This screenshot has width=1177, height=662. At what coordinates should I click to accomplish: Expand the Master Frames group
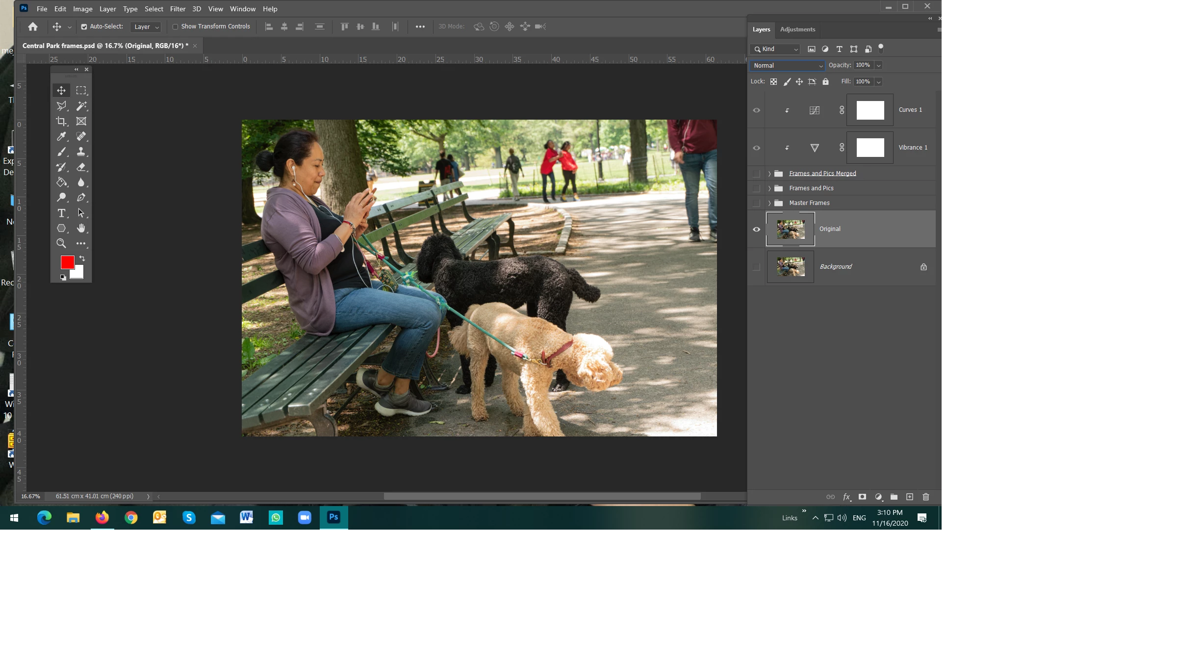[x=769, y=203]
